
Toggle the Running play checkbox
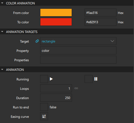(x=44, y=79)
